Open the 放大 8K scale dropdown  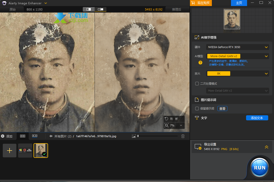(x=238, y=74)
